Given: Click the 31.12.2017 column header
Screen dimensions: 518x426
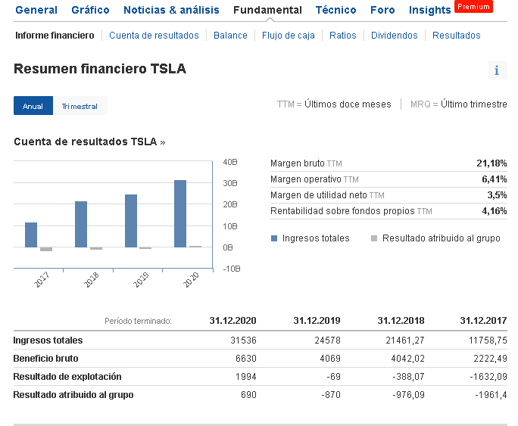Looking at the screenshot, I should click(x=483, y=320).
